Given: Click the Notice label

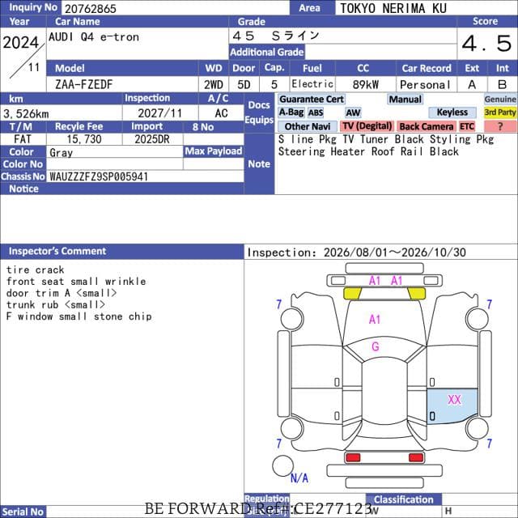Looking at the screenshot, I should [x=23, y=189].
